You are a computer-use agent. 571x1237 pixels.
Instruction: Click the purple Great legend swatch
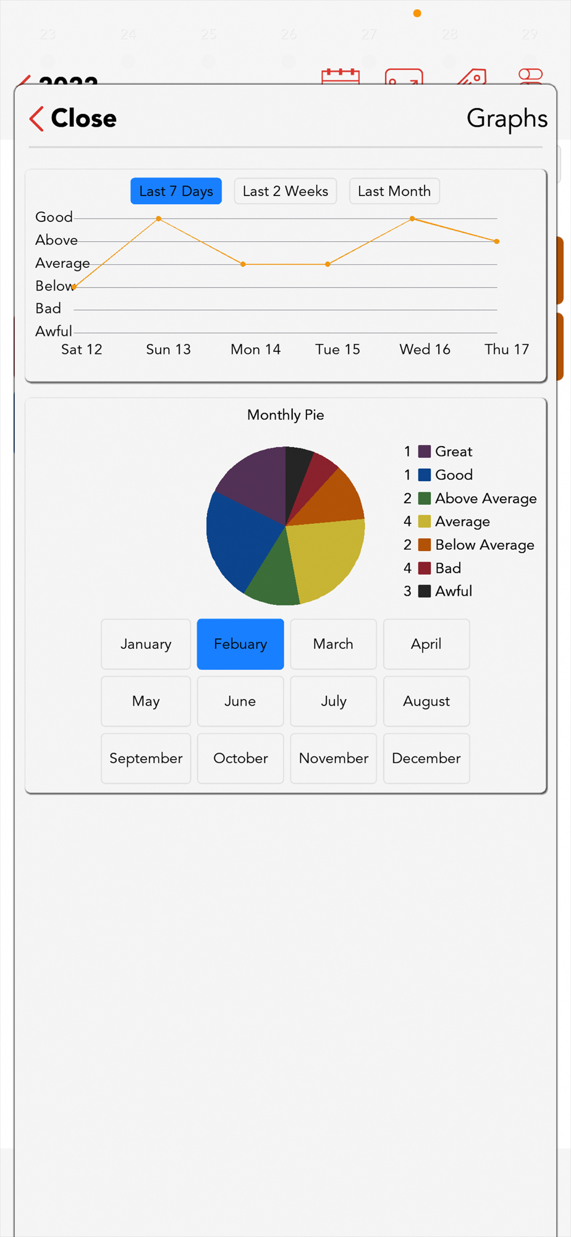click(x=425, y=452)
